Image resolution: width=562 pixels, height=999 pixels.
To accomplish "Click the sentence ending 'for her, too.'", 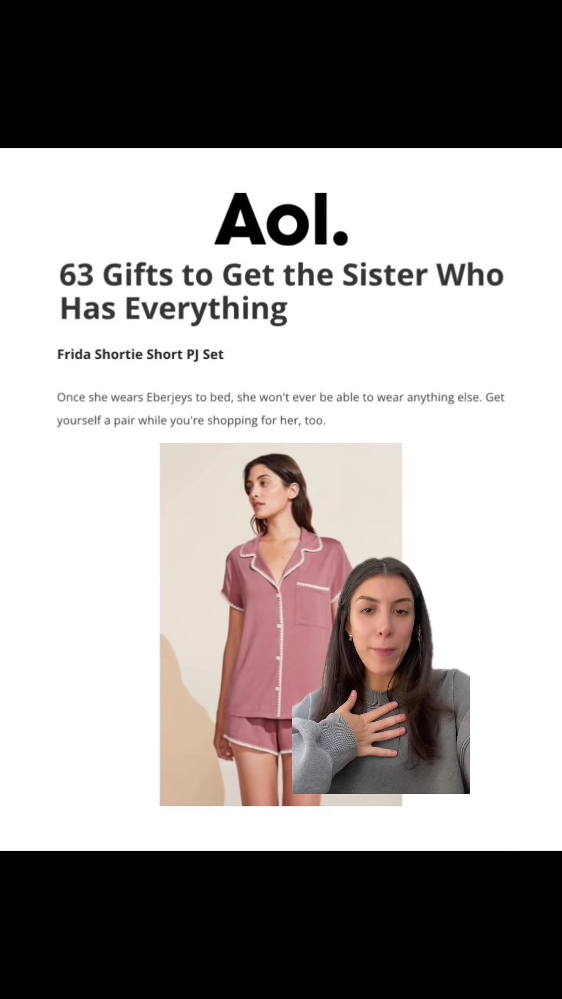I will tap(191, 420).
